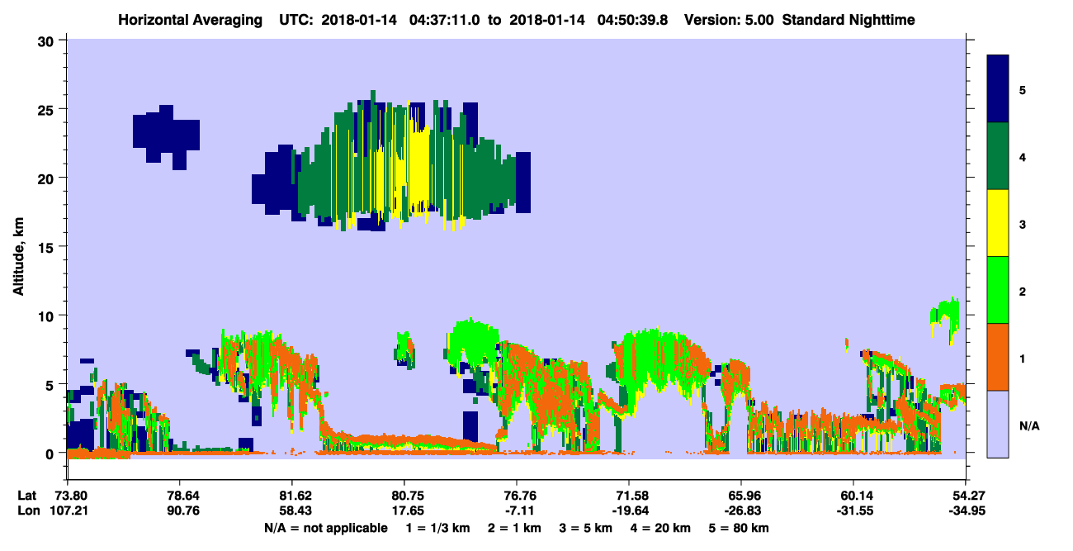Click the '5 = 80 km' legend note
This screenshot has height=551, width=1073.
tap(740, 528)
